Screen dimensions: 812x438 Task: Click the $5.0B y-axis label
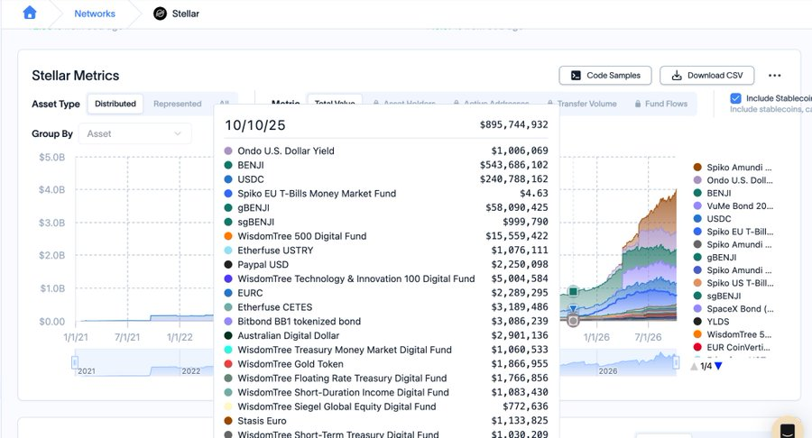[x=51, y=157]
